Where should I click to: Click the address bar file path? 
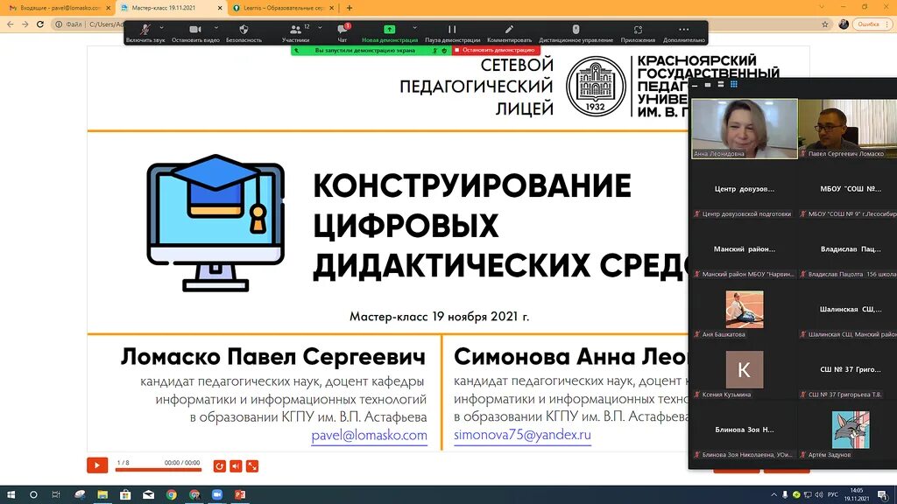(106, 24)
